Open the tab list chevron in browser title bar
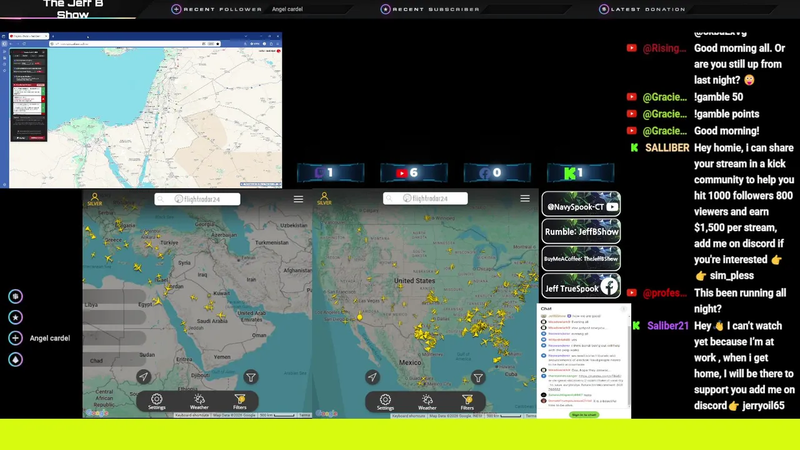Viewport: 800px width, 450px height. click(x=246, y=36)
